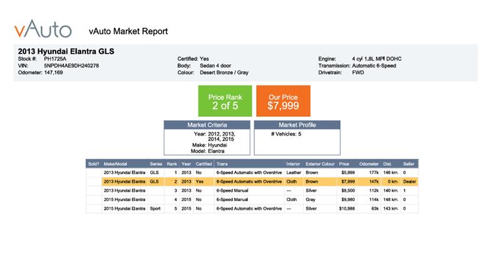Select the vAuto Market Report title
The width and height of the screenshot is (501, 256).
pos(128,31)
